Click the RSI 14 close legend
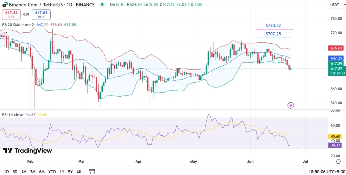 (13, 114)
